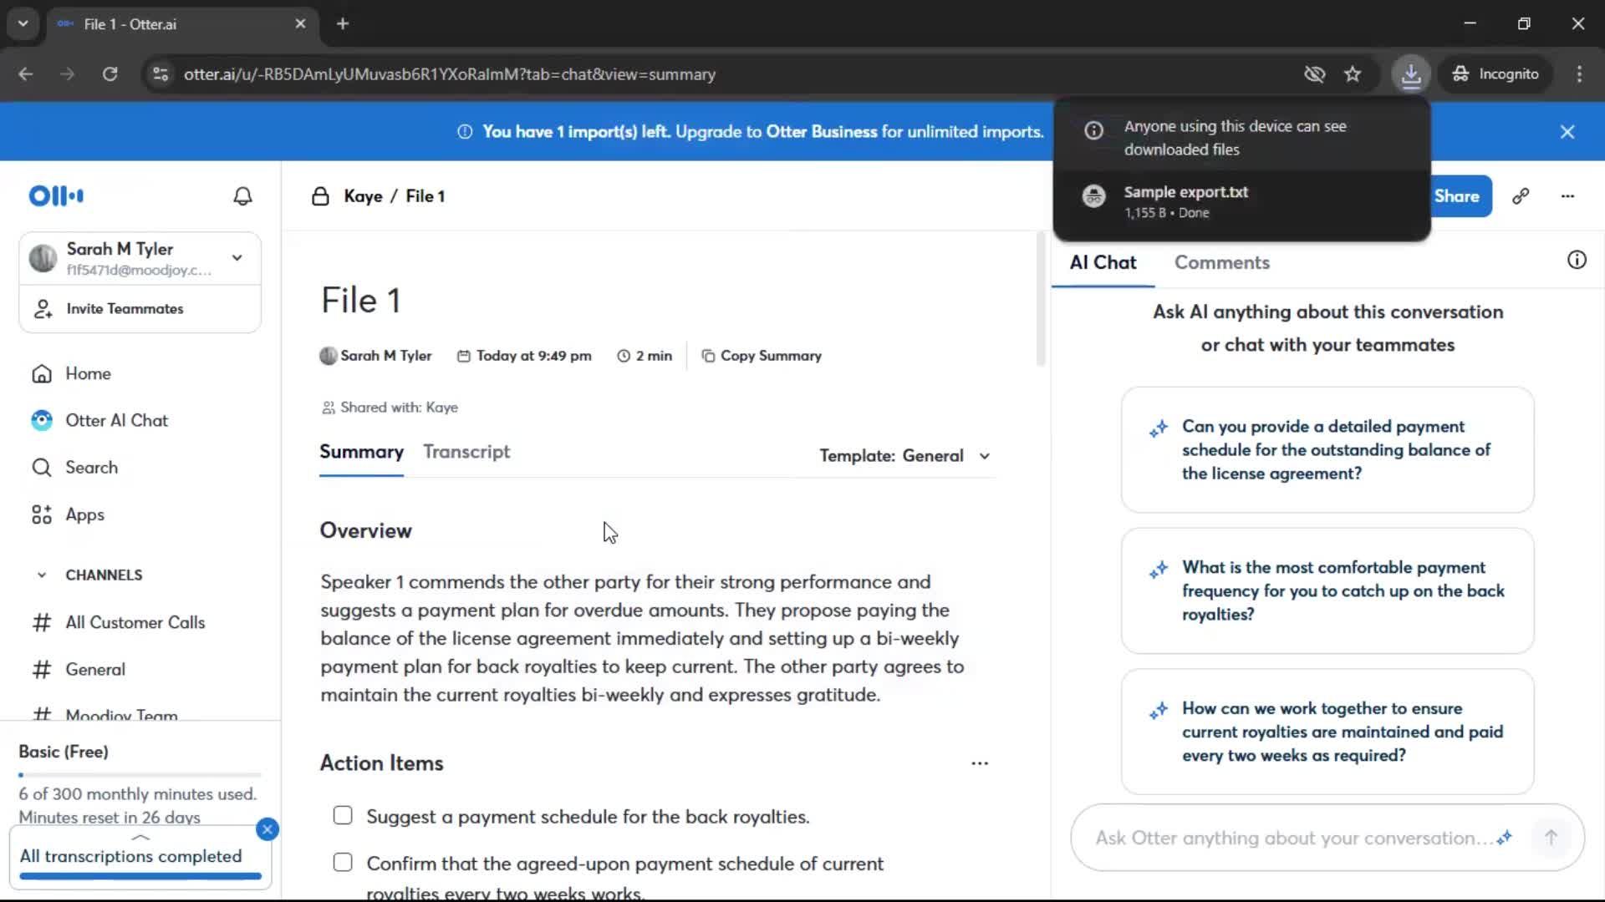Open the Action Items more options menu

980,763
